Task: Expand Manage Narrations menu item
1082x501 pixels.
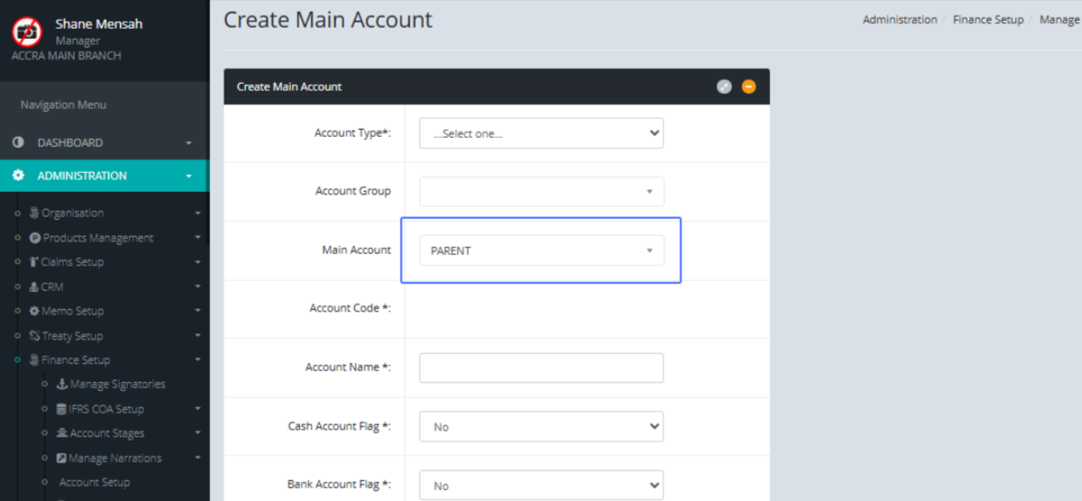Action: (x=115, y=458)
